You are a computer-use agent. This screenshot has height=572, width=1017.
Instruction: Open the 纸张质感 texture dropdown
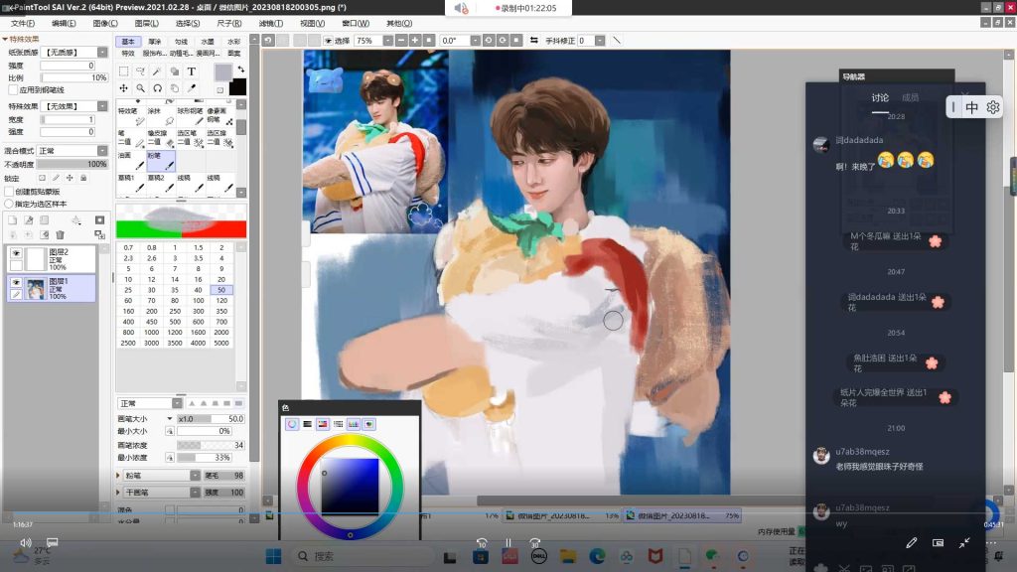[74, 53]
